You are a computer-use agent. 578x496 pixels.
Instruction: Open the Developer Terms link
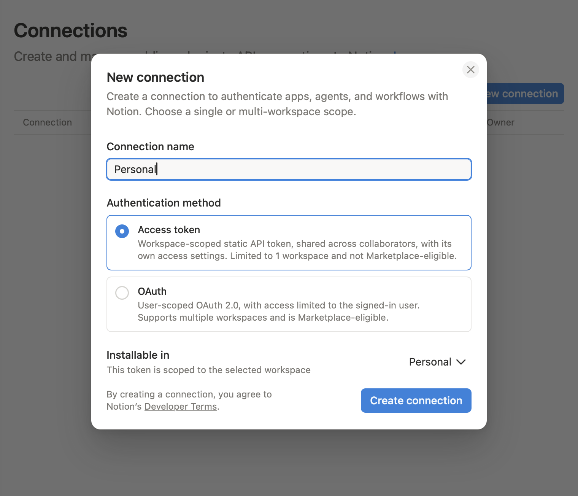181,407
